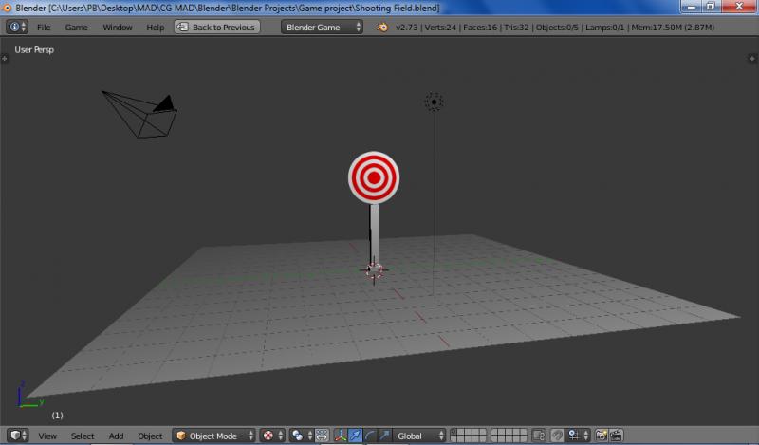Screen dimensions: 759x445
Task: Open the View menu in 3D viewport
Action: [47, 436]
